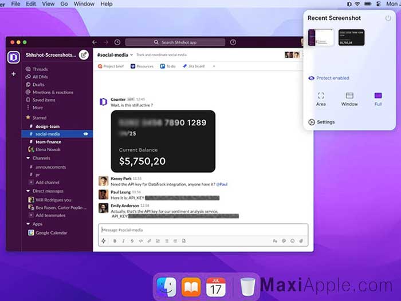Open the history clock icon

tap(117, 42)
